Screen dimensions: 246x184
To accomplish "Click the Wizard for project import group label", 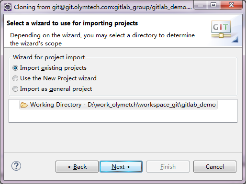I will (49, 57).
